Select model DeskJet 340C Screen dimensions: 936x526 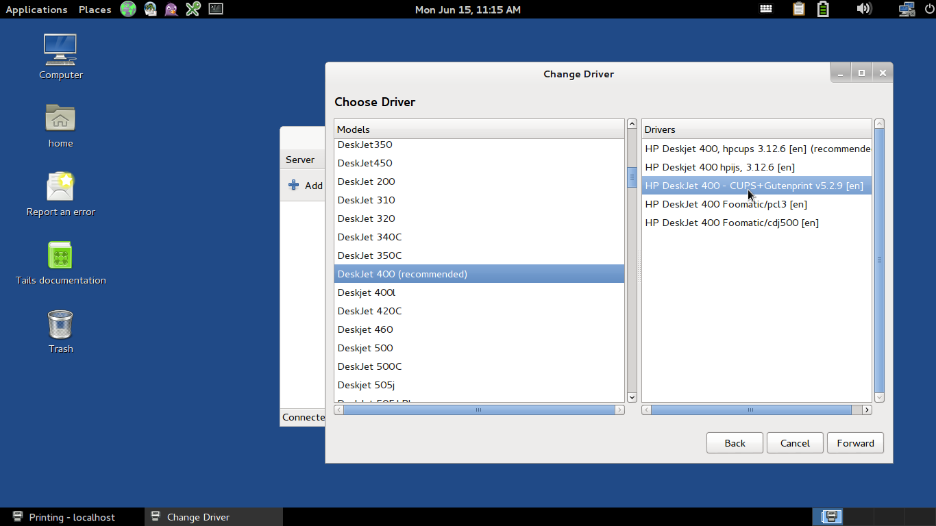pos(479,237)
